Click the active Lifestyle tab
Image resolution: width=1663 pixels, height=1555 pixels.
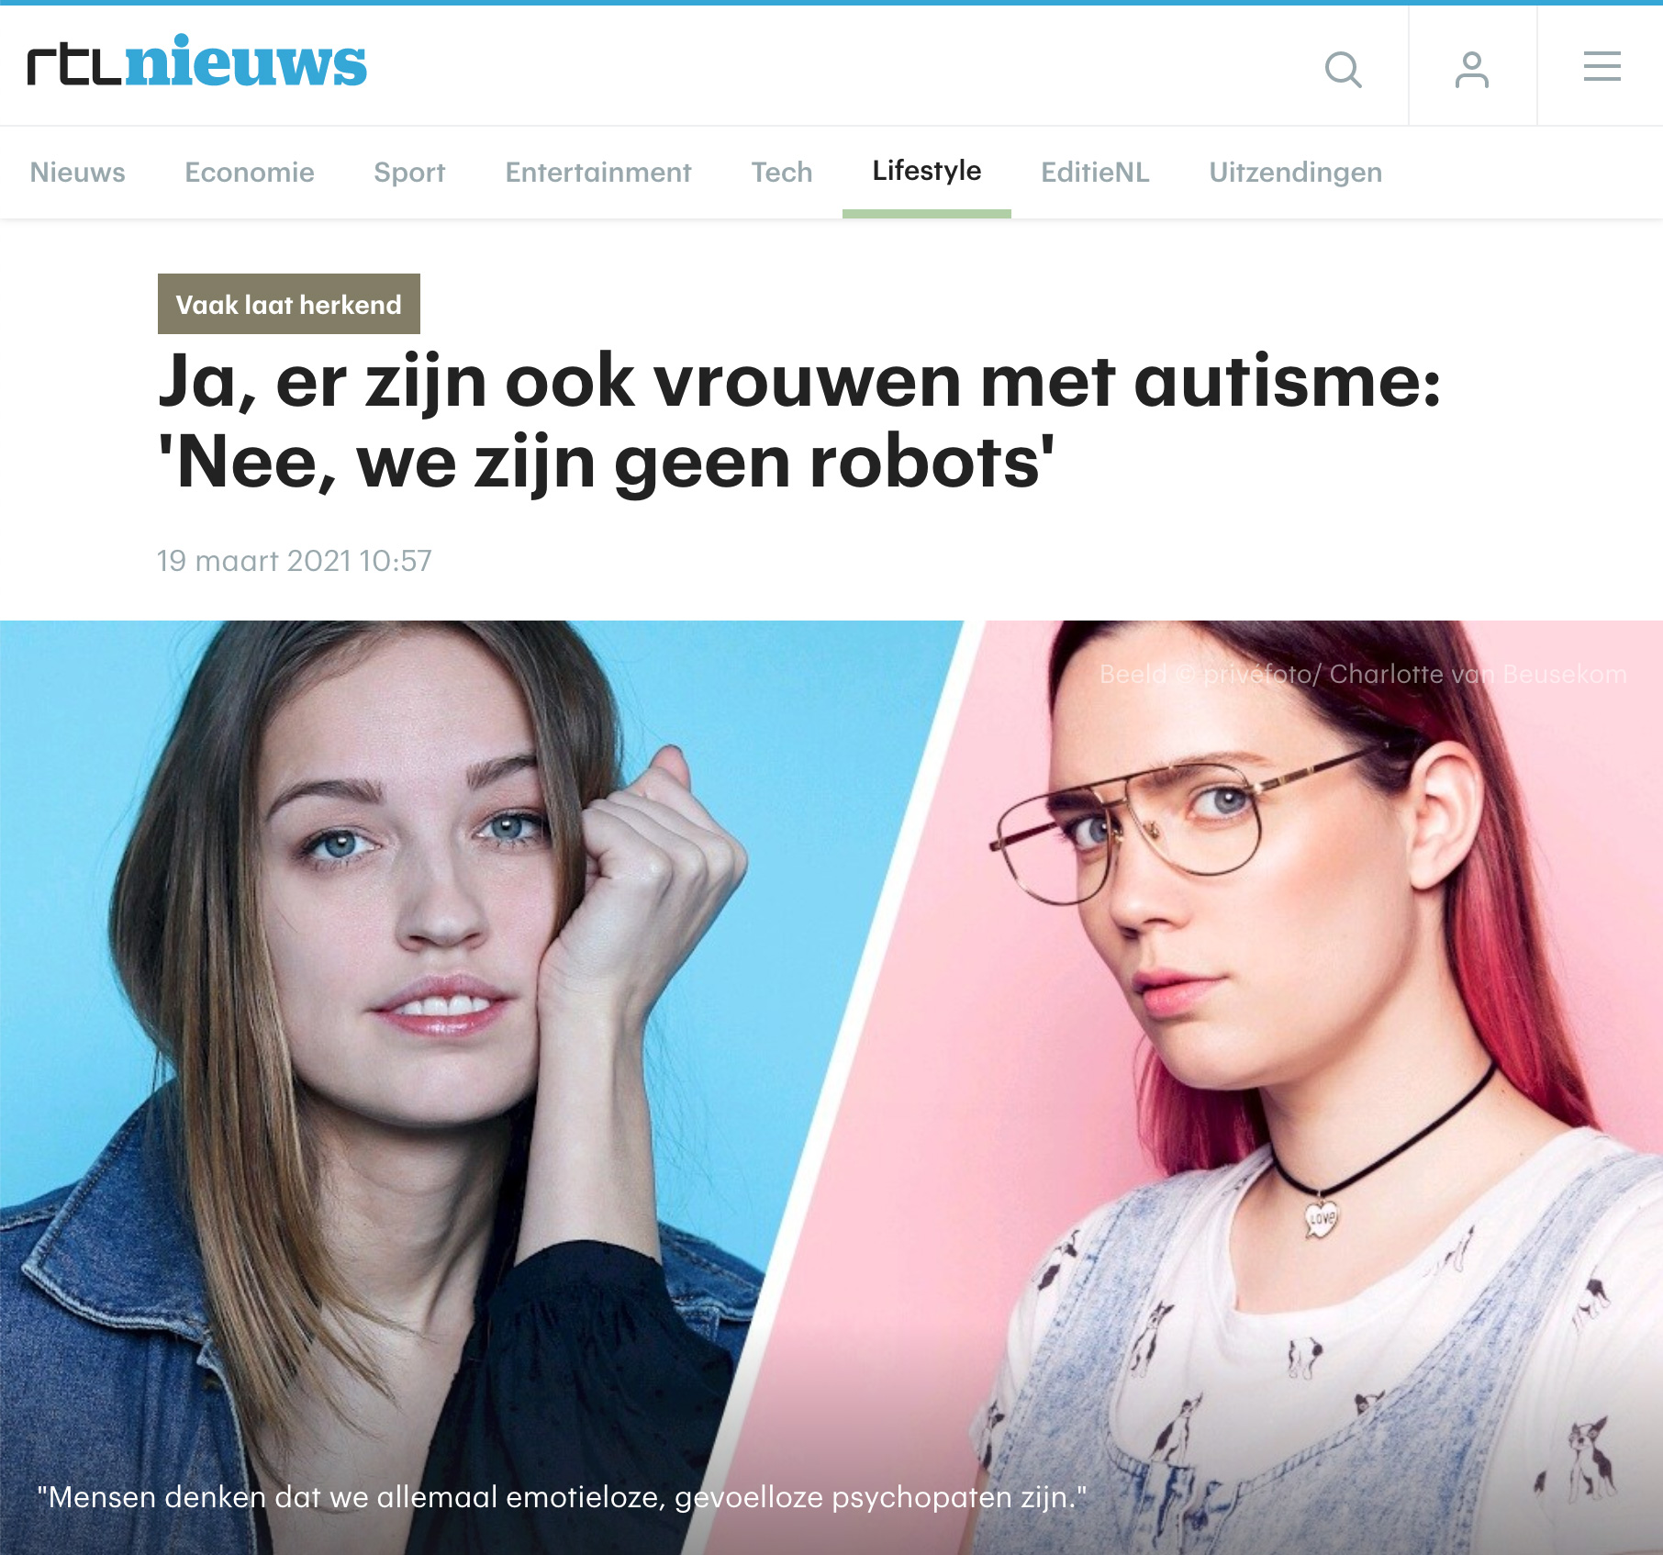[927, 171]
